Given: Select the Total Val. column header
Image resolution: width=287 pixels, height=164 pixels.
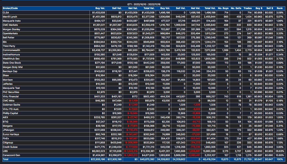Looking at the screenshot, I should coord(149,8).
